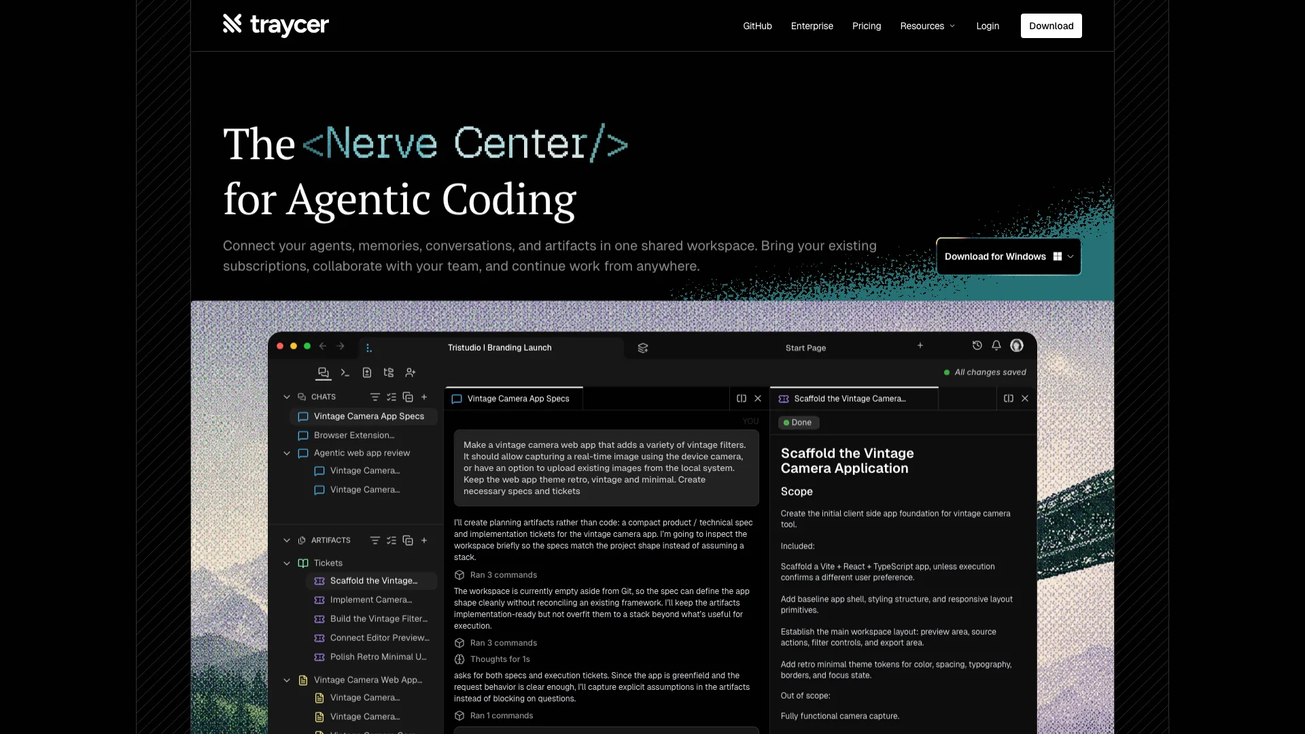Collapse the Tickets folder
The width and height of the screenshot is (1305, 734).
tap(287, 563)
